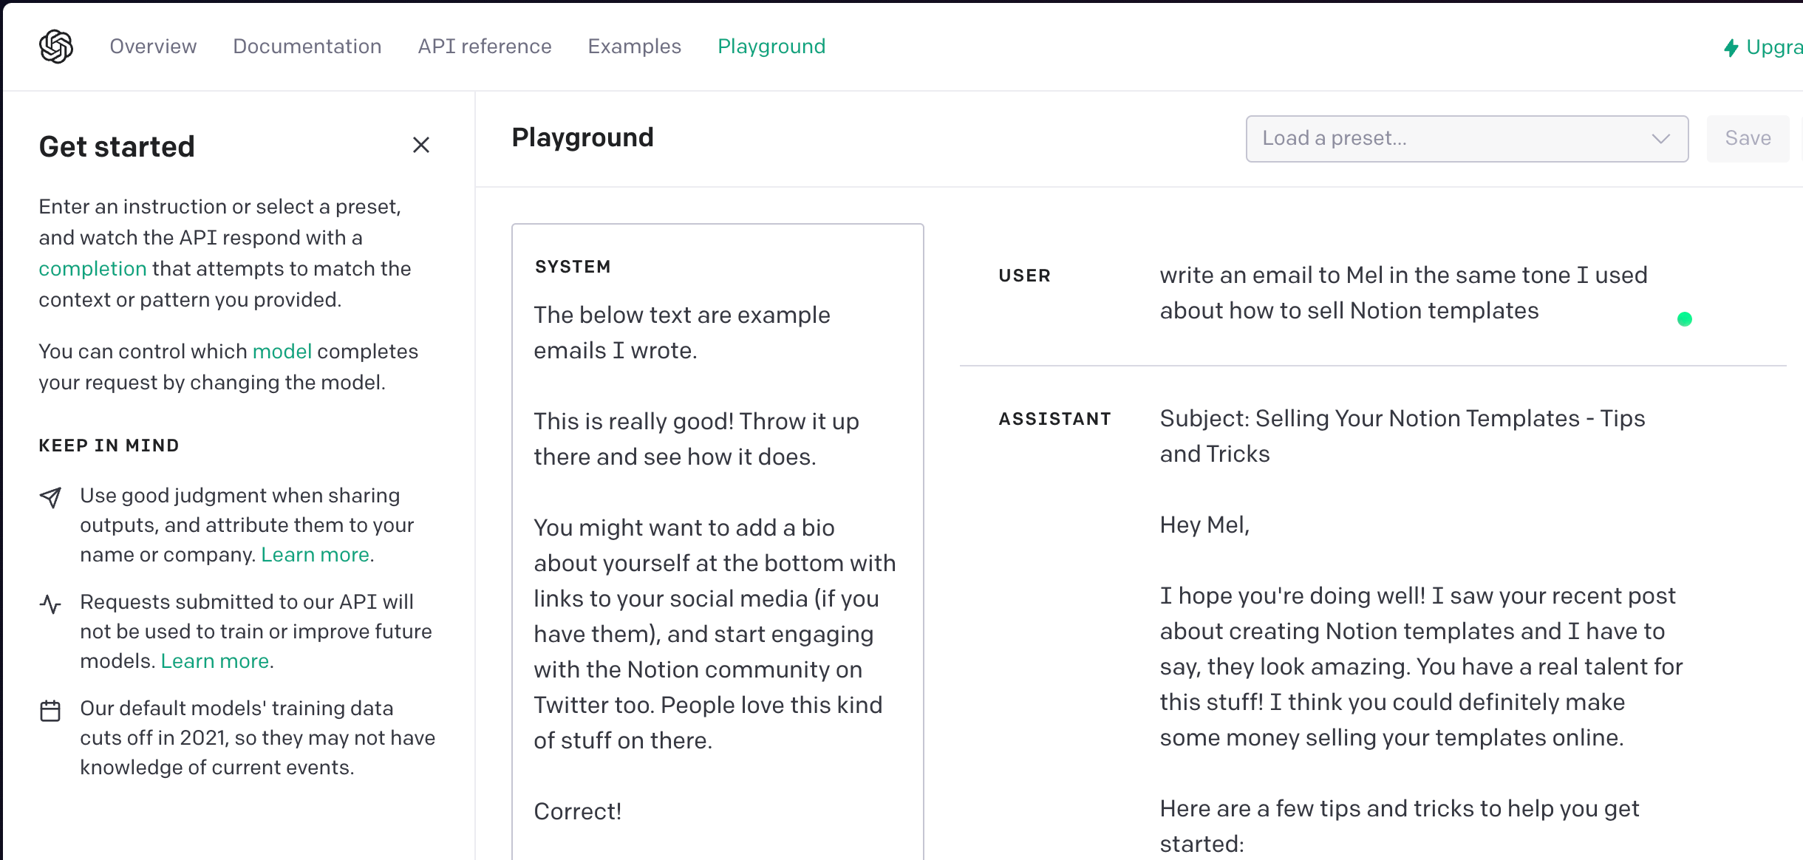Click the Playground page heading
Viewport: 1803px width, 860px height.
click(x=582, y=137)
